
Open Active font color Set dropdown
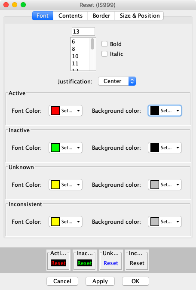(x=66, y=111)
